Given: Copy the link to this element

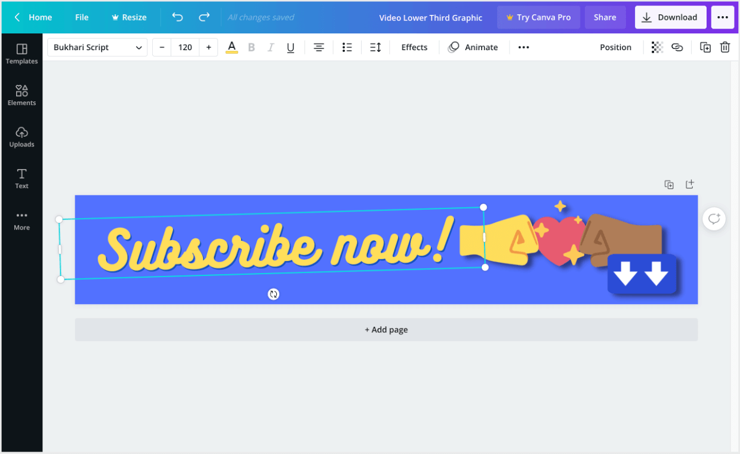Looking at the screenshot, I should coord(677,47).
